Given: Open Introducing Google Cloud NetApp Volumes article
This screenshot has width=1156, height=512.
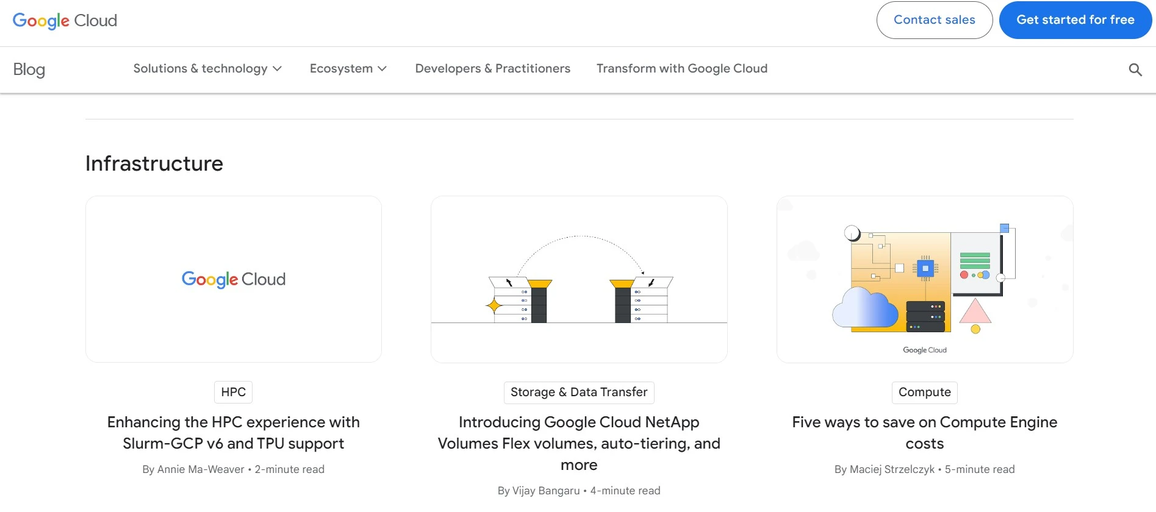Looking at the screenshot, I should click(579, 444).
